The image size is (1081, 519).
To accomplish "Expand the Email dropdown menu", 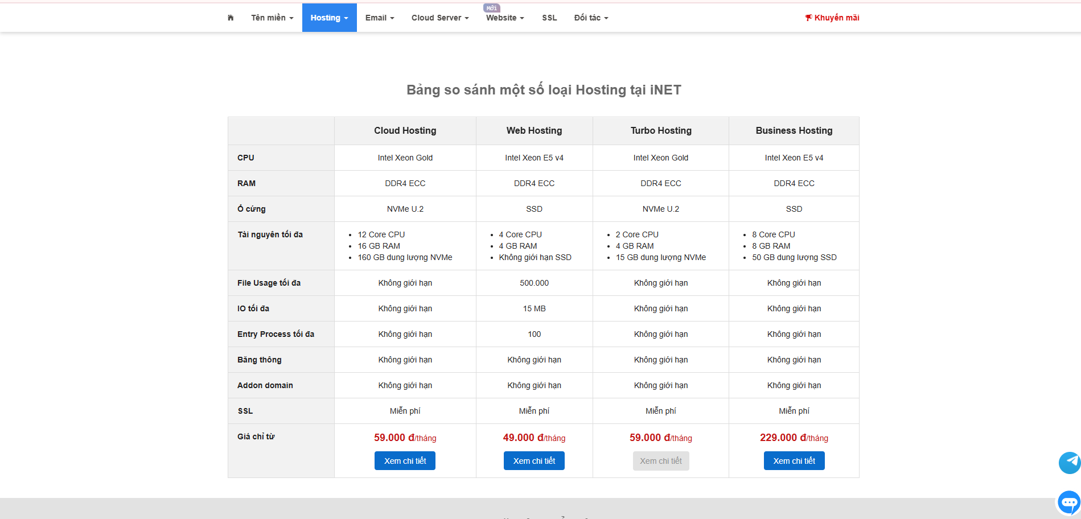I will 379,18.
